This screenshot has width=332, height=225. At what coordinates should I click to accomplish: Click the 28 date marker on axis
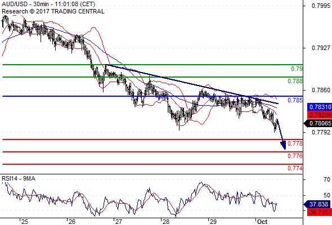pyautogui.click(x=166, y=222)
